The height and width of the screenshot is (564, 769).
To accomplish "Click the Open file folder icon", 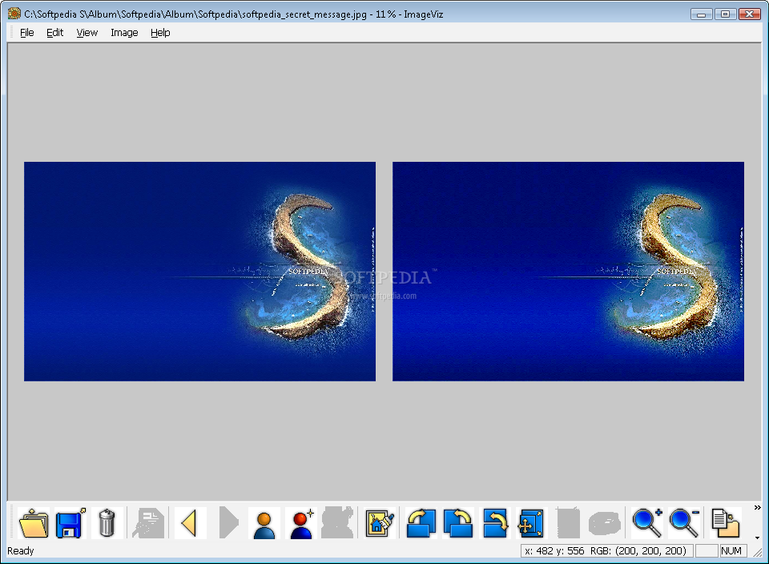I will click(34, 523).
